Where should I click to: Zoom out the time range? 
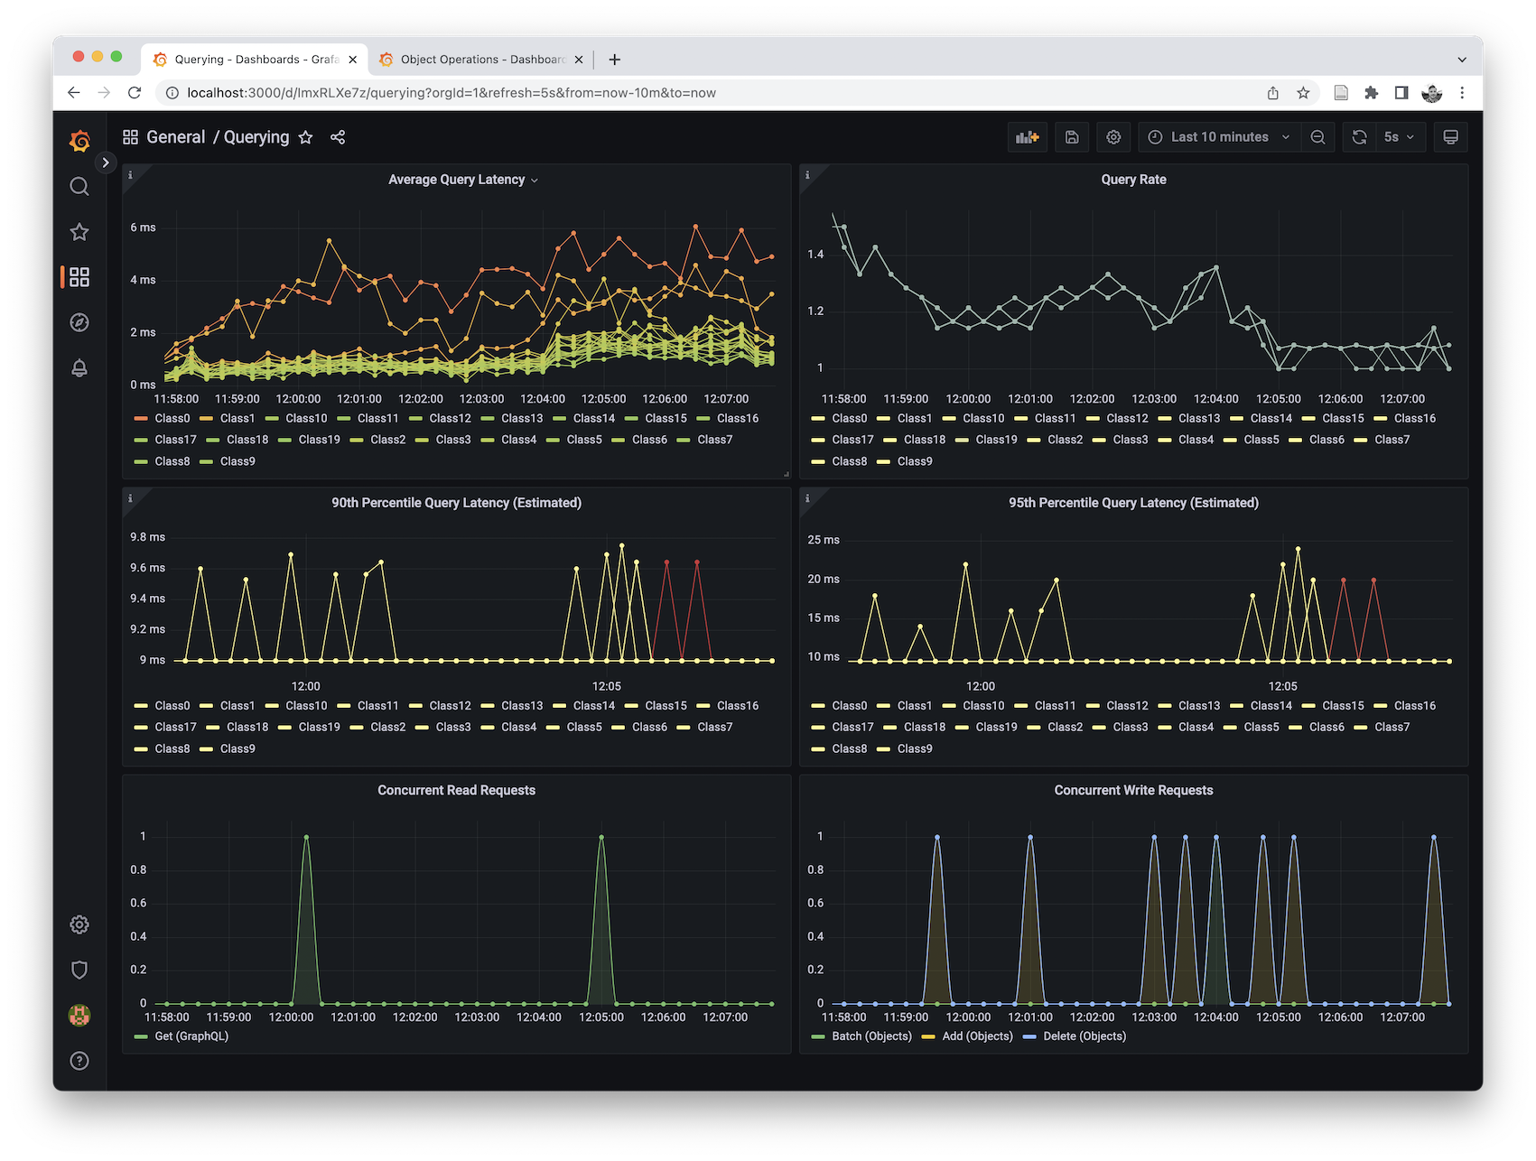coord(1317,137)
